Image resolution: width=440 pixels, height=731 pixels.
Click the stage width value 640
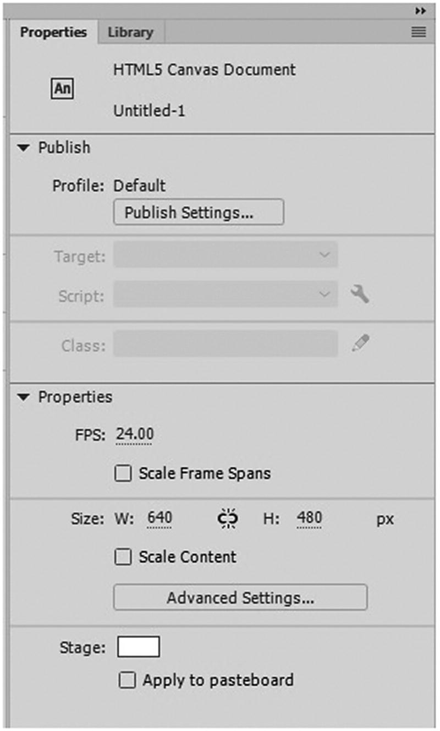[159, 519]
